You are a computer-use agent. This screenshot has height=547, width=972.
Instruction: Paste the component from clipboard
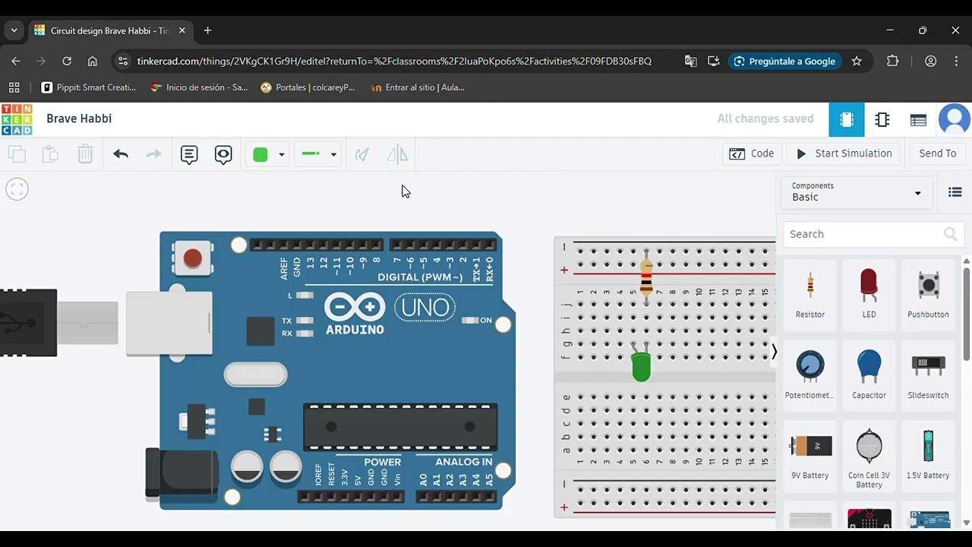pyautogui.click(x=50, y=154)
